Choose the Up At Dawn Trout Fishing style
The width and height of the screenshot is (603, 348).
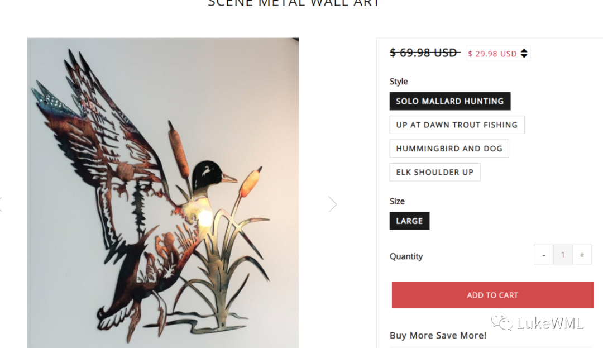pos(457,125)
